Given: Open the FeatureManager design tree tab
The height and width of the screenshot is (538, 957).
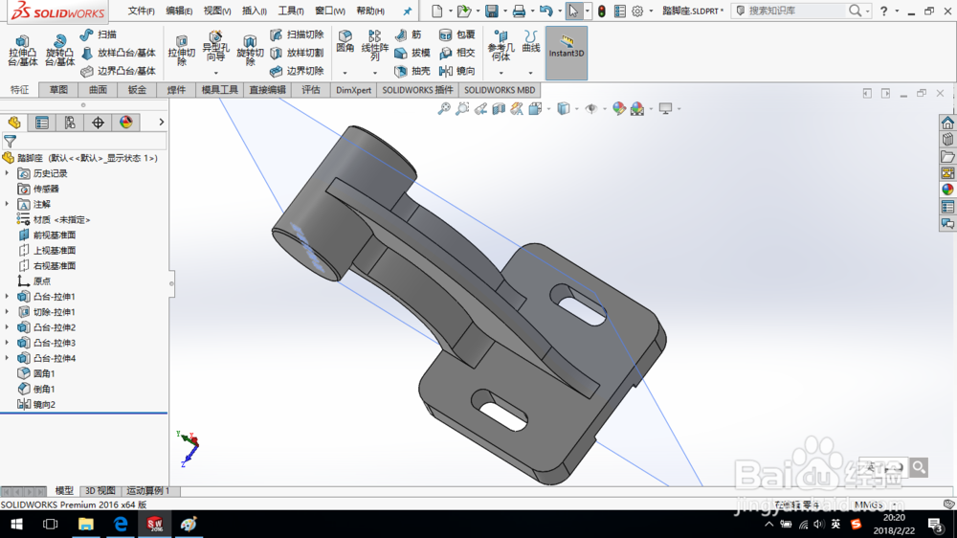Looking at the screenshot, I should pyautogui.click(x=14, y=123).
